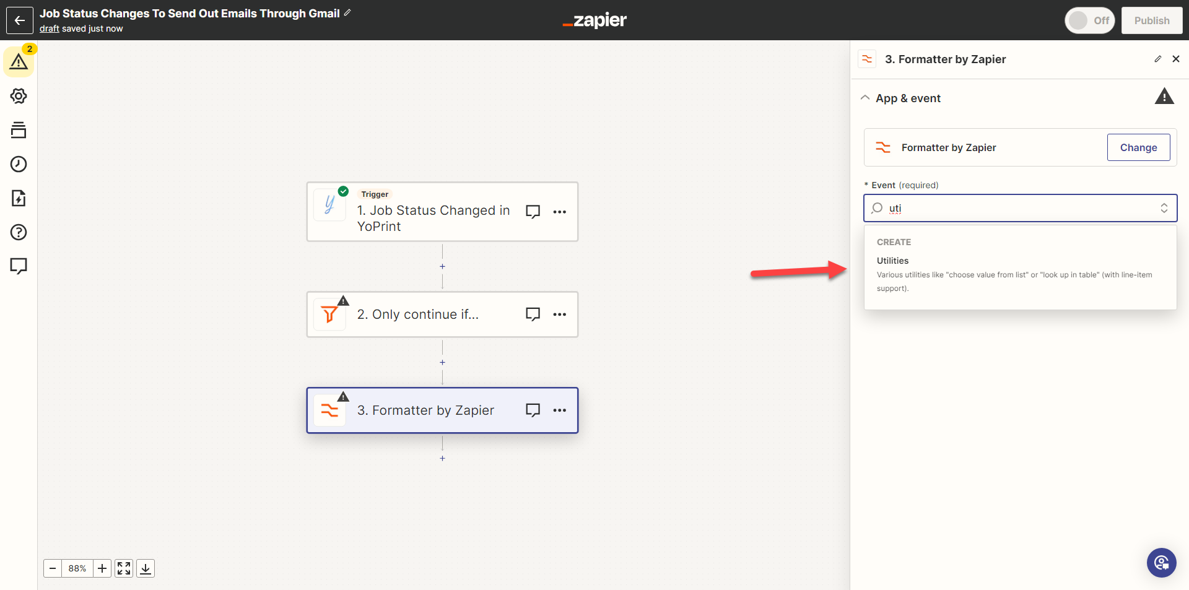Open more options for Only continue if step

[560, 315]
